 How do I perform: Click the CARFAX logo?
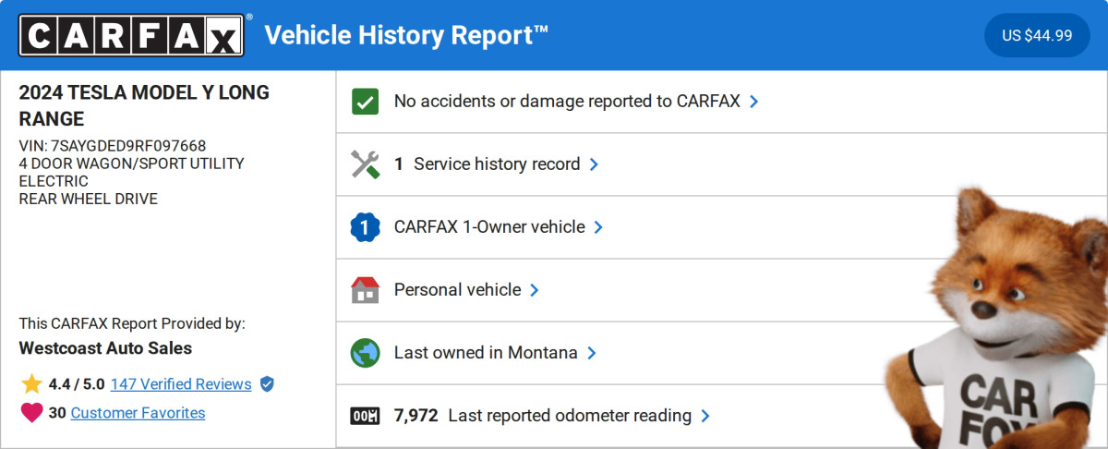pyautogui.click(x=131, y=35)
